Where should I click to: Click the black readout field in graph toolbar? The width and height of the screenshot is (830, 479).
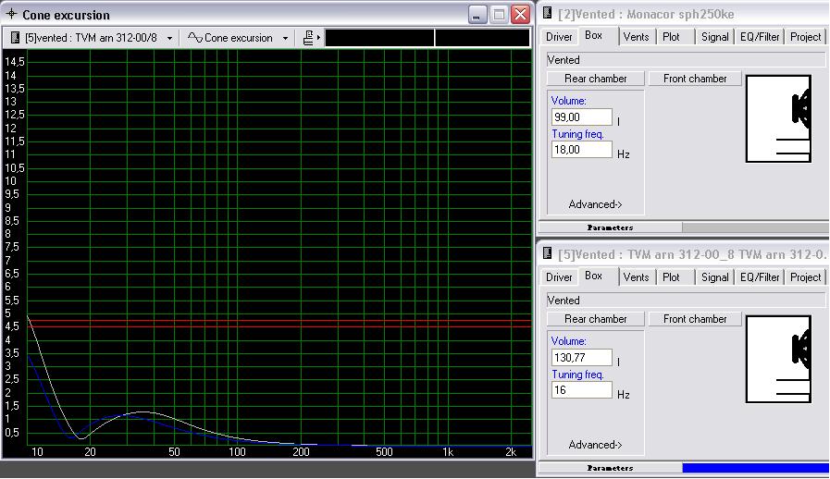click(427, 38)
